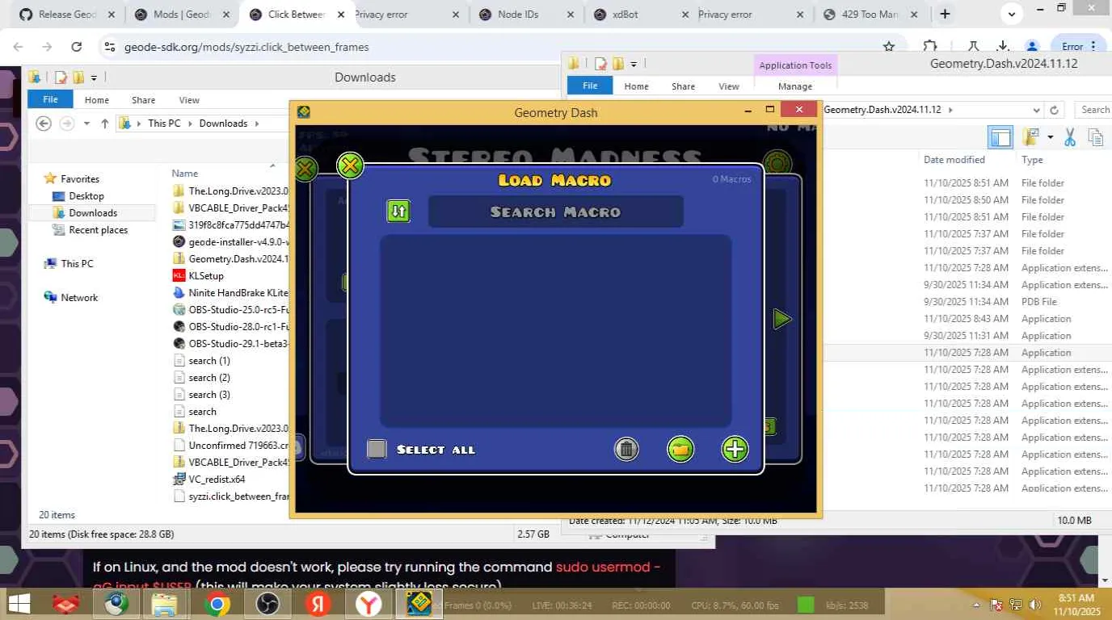Sort by Type column header

tap(1032, 160)
